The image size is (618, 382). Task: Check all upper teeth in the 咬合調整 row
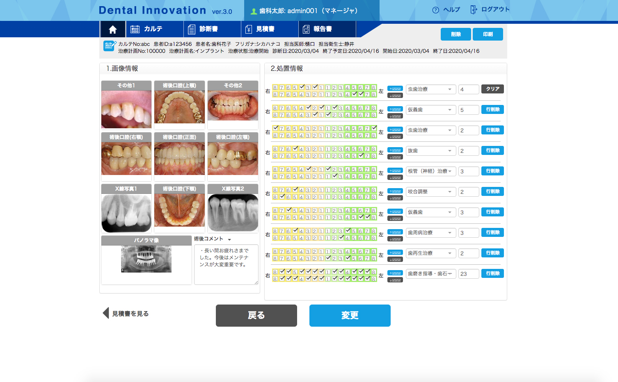[x=395, y=191]
